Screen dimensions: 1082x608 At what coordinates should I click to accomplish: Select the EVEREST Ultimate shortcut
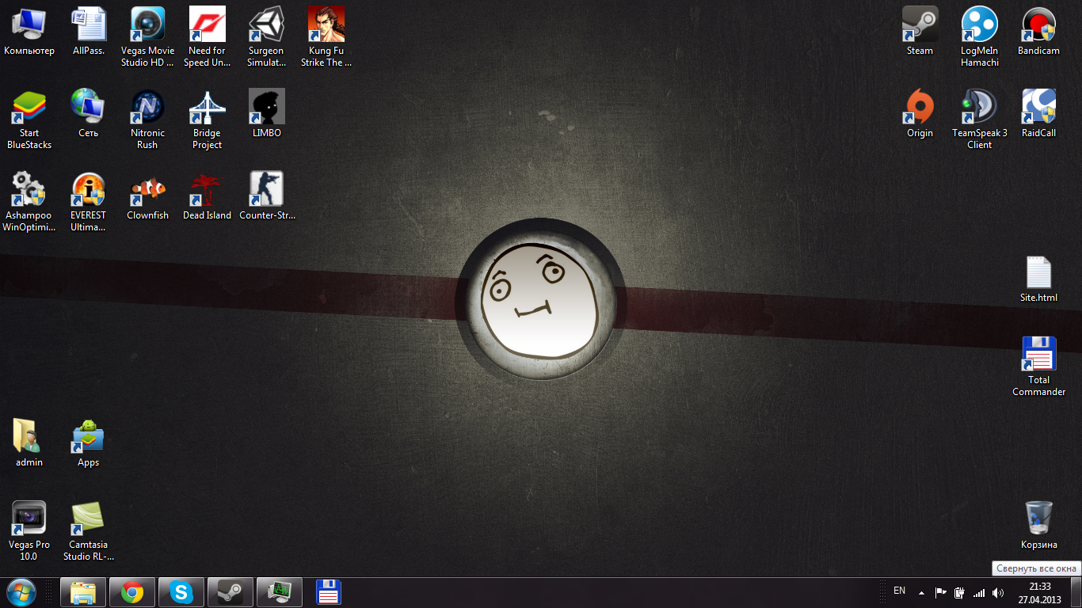pos(89,201)
